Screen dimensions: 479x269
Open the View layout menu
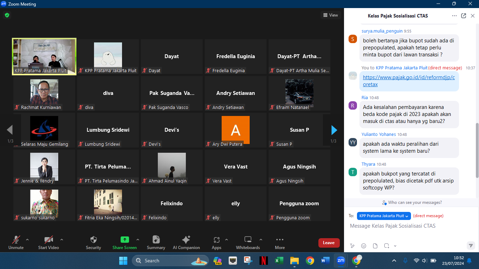tap(331, 15)
